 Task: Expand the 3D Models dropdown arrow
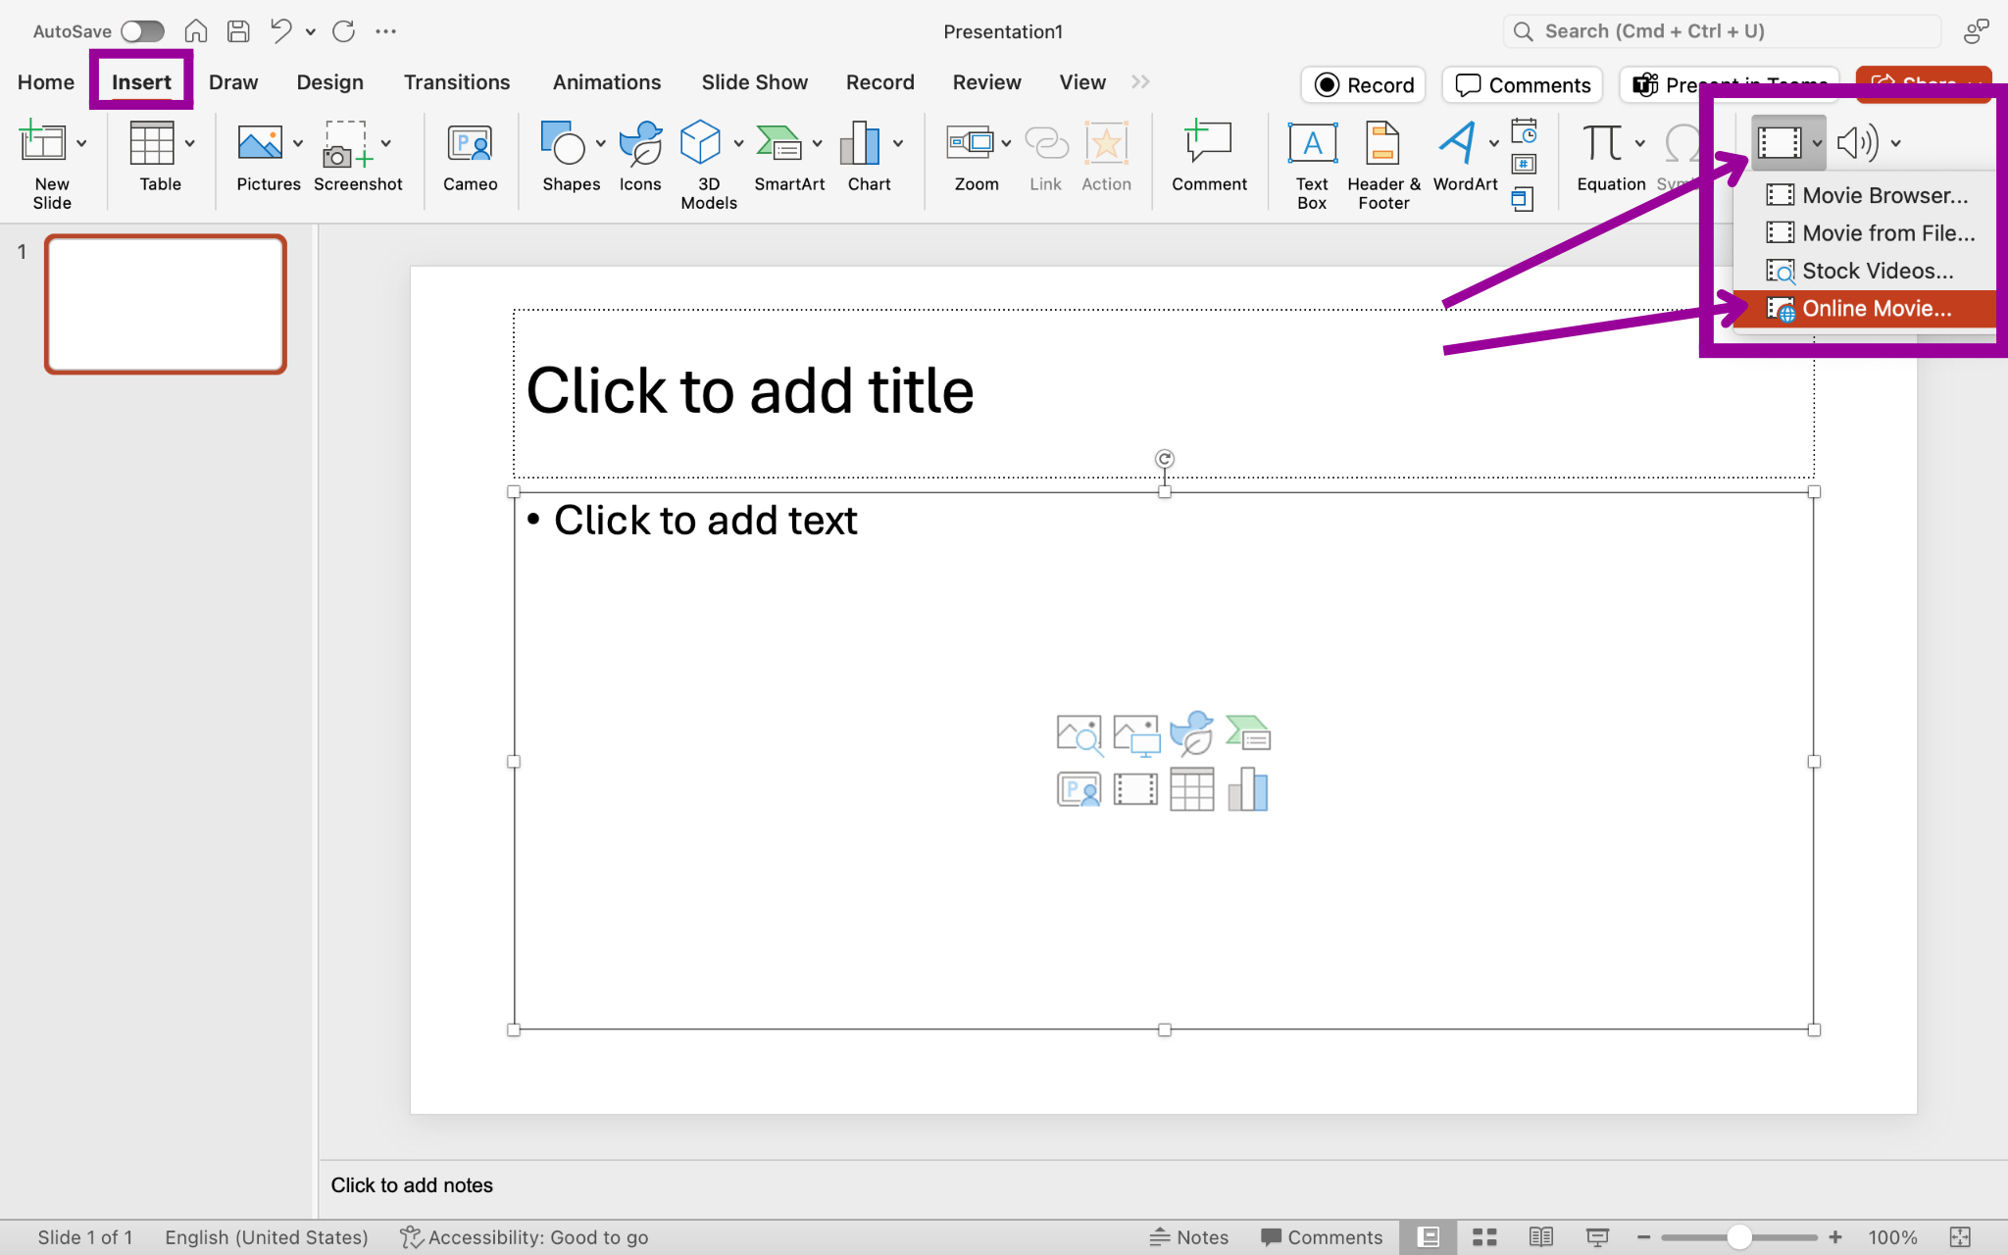click(738, 143)
